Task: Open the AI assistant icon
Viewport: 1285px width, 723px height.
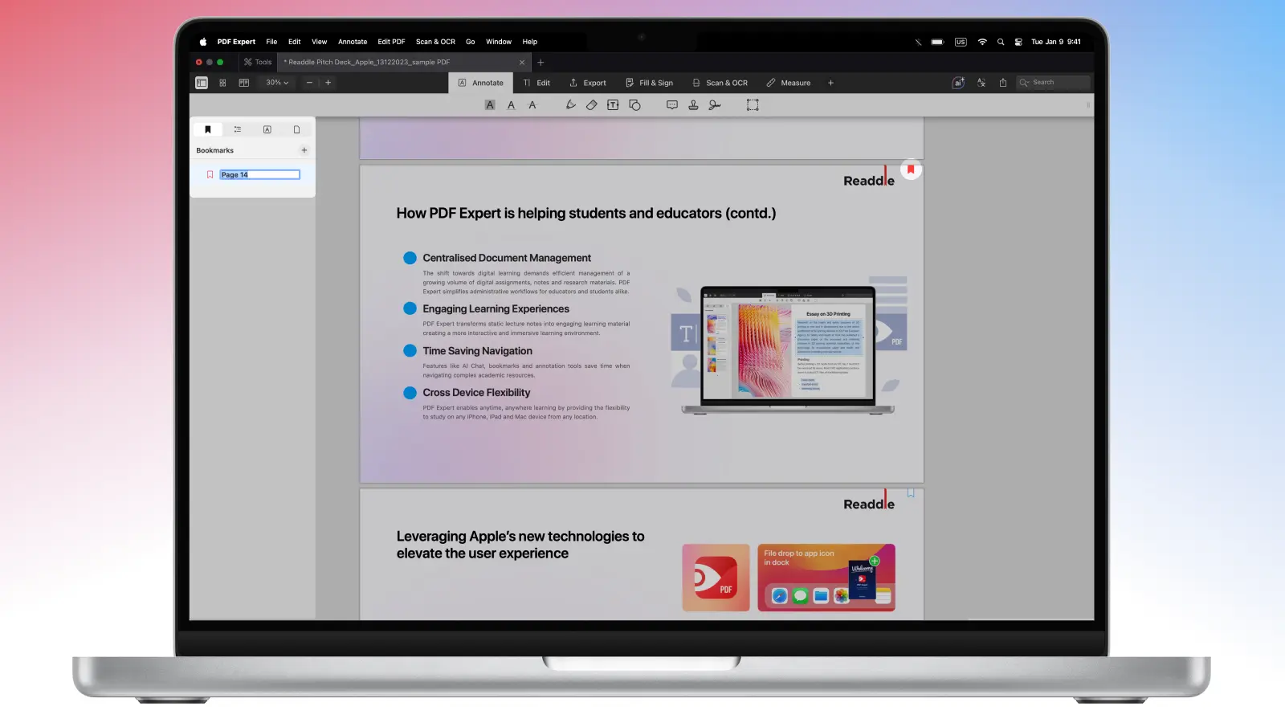Action: point(958,83)
